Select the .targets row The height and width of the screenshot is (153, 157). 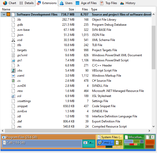click(76, 50)
